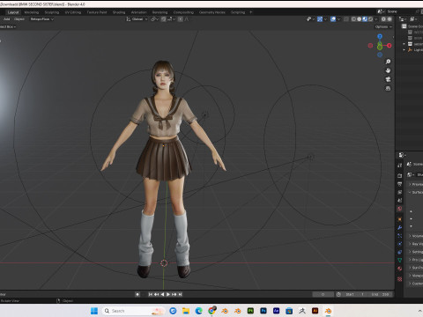Open the Scene properties tab
The height and width of the screenshot is (317, 423).
pos(399,201)
